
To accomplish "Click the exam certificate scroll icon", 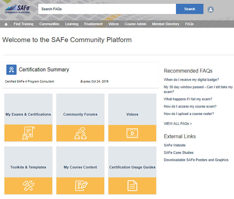I will (28, 133).
